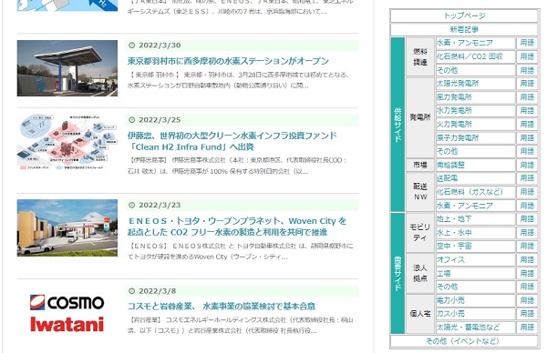This screenshot has height=353, width=547.
Task: Open the Woven City station rendering thumbnail
Action: pos(67,228)
